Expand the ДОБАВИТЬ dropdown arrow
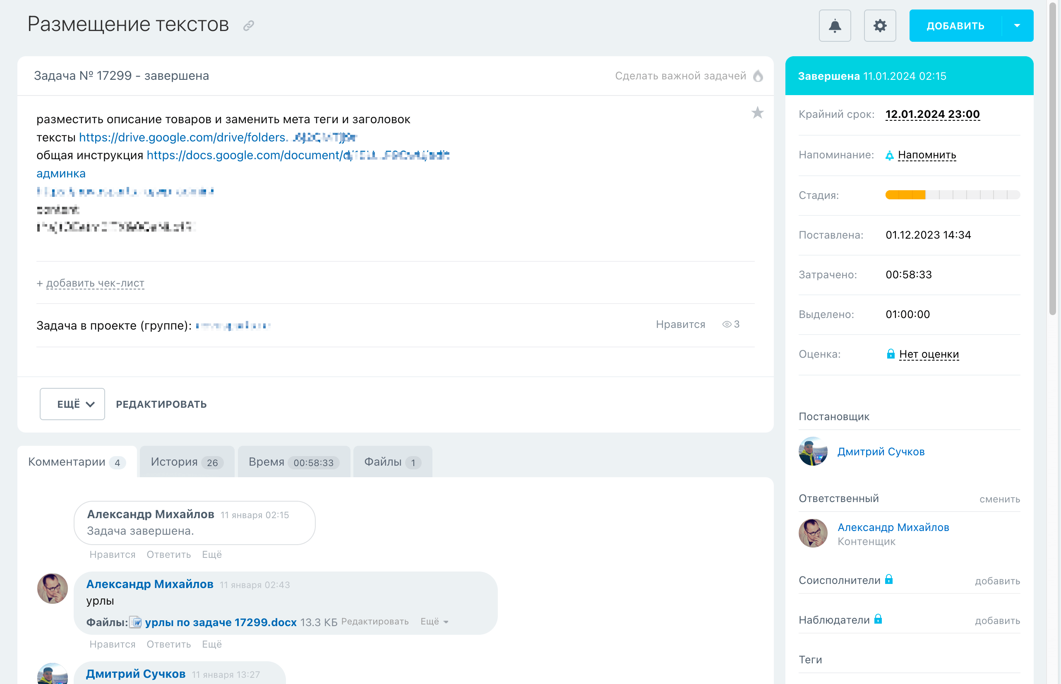 (1017, 26)
